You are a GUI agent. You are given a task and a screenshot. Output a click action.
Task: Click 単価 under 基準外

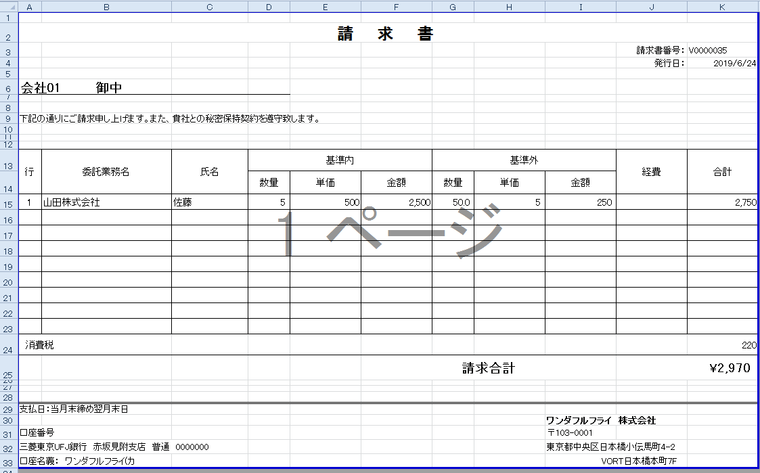point(510,183)
